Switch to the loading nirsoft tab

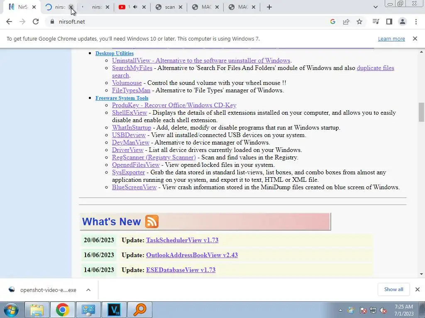coord(56,7)
